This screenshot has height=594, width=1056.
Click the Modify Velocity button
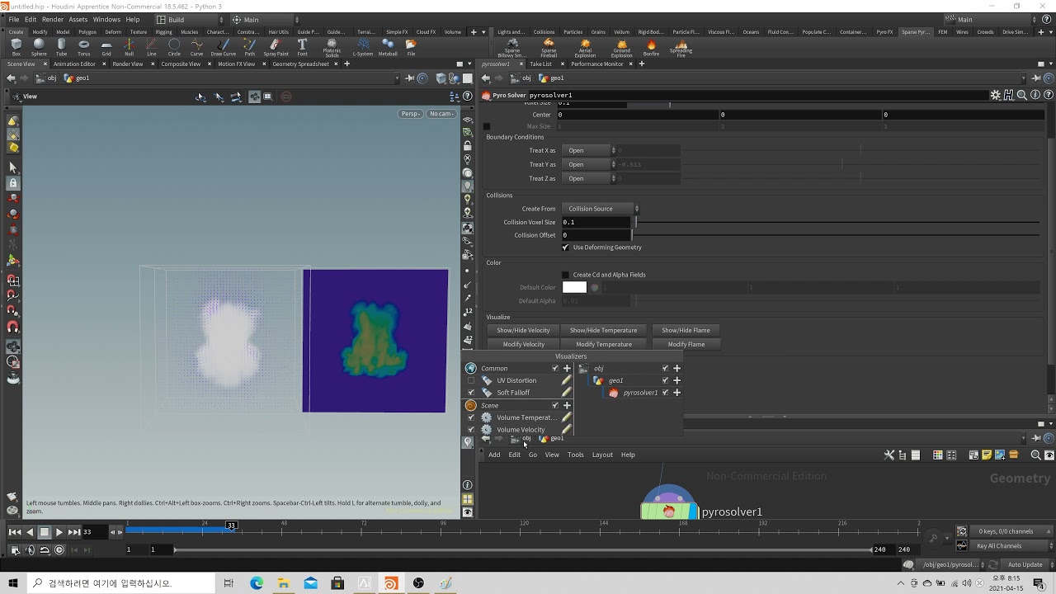point(523,344)
